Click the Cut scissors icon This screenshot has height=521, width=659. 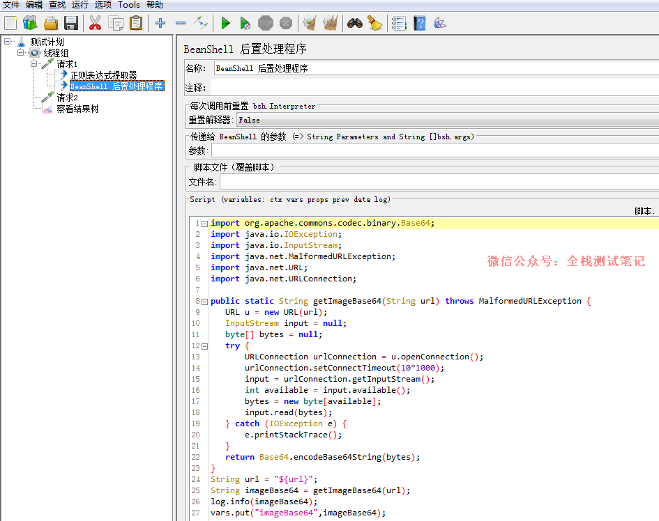(x=96, y=23)
